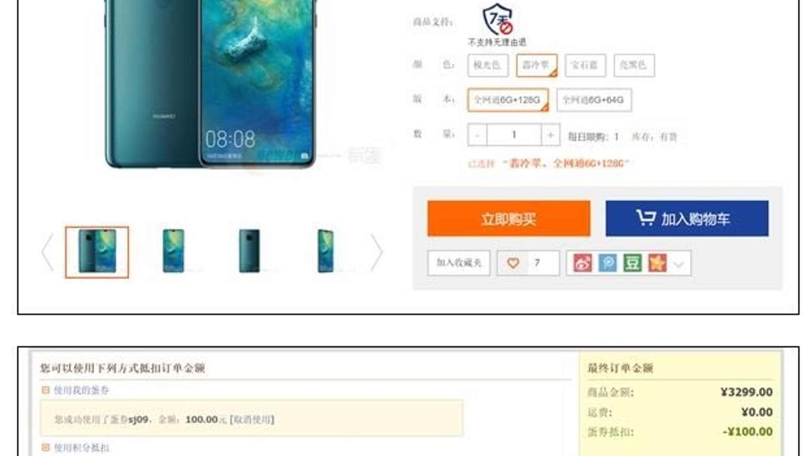
Task: Expand the 使用积分抵扣 section
Action: pyautogui.click(x=45, y=447)
